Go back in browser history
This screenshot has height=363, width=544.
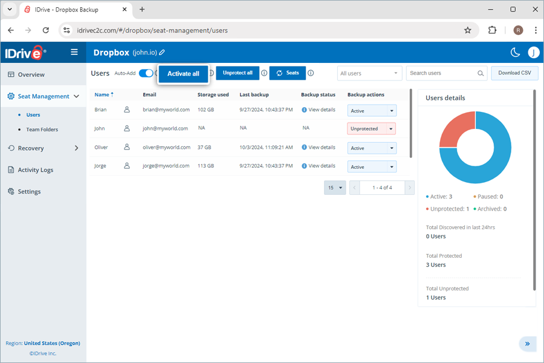(11, 30)
